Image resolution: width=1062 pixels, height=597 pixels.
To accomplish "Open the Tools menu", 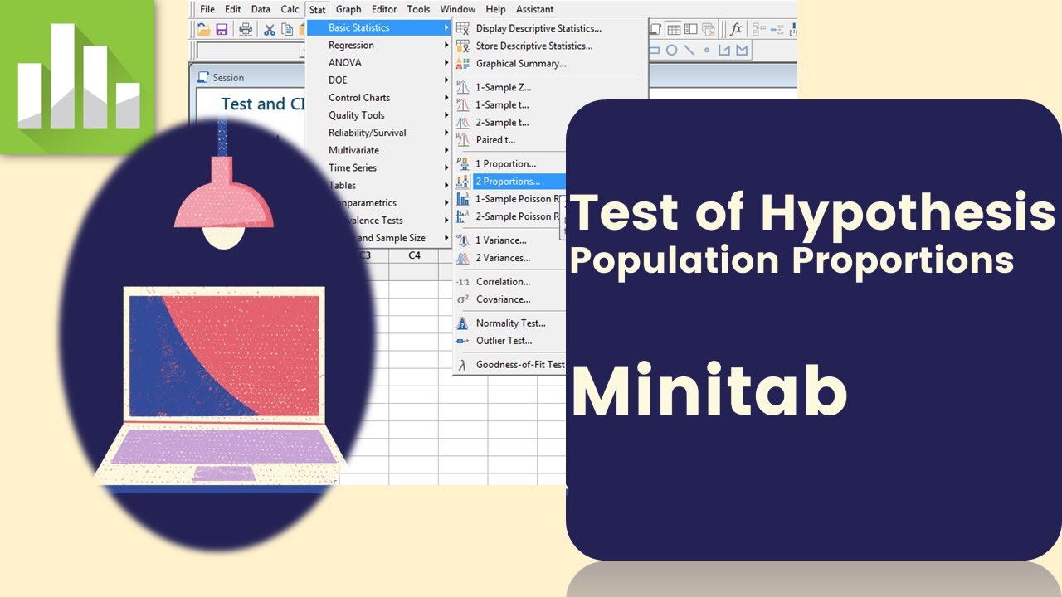I will [418, 9].
